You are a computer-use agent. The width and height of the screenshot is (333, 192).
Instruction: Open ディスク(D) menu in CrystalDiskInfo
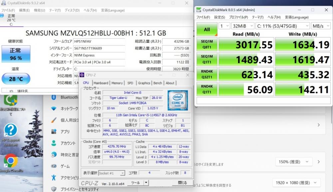[x=72, y=10]
